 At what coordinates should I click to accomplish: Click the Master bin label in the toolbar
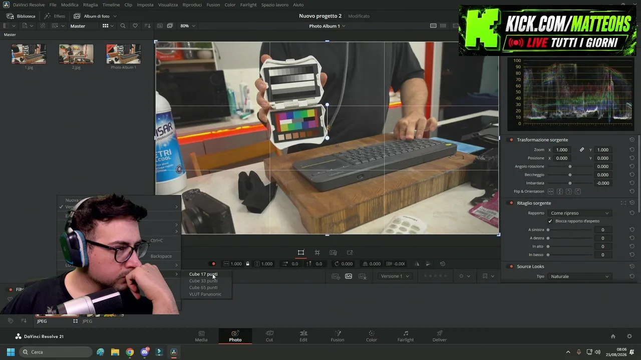(78, 26)
